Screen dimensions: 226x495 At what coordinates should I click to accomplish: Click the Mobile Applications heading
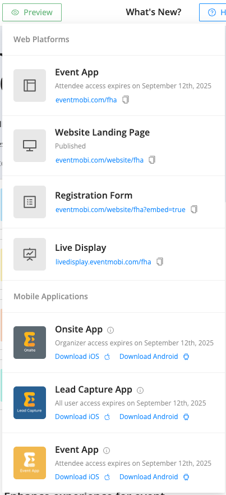click(50, 297)
